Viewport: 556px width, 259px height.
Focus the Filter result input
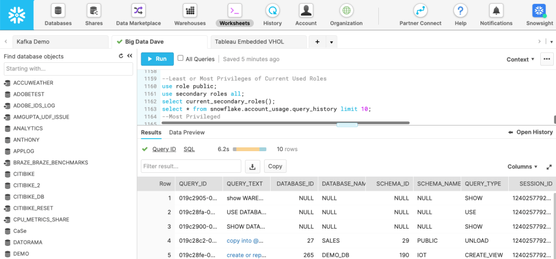pos(191,166)
